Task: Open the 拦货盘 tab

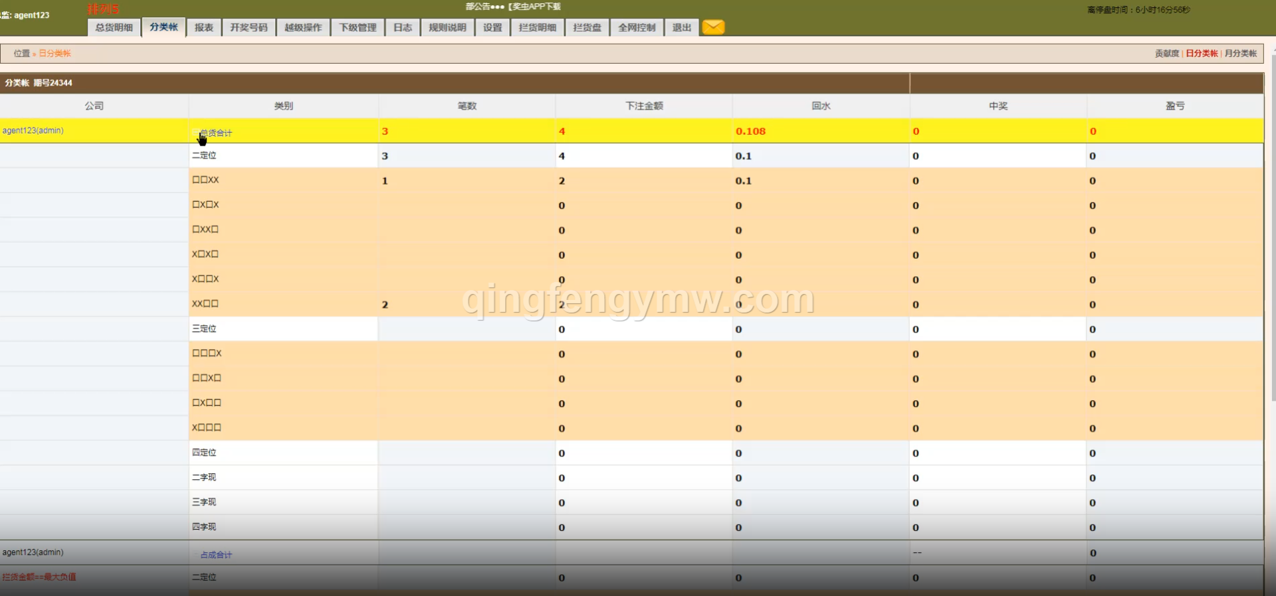Action: tap(587, 27)
